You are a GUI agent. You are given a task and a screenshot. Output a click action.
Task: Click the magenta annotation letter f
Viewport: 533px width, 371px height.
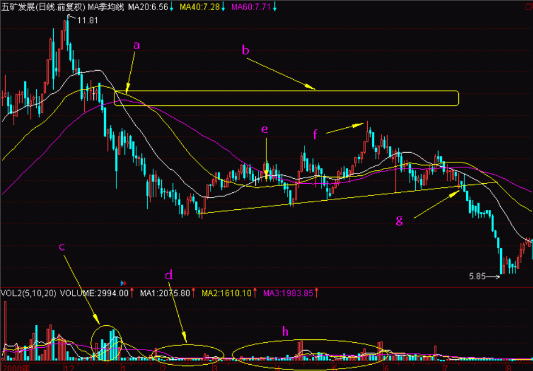click(x=316, y=134)
